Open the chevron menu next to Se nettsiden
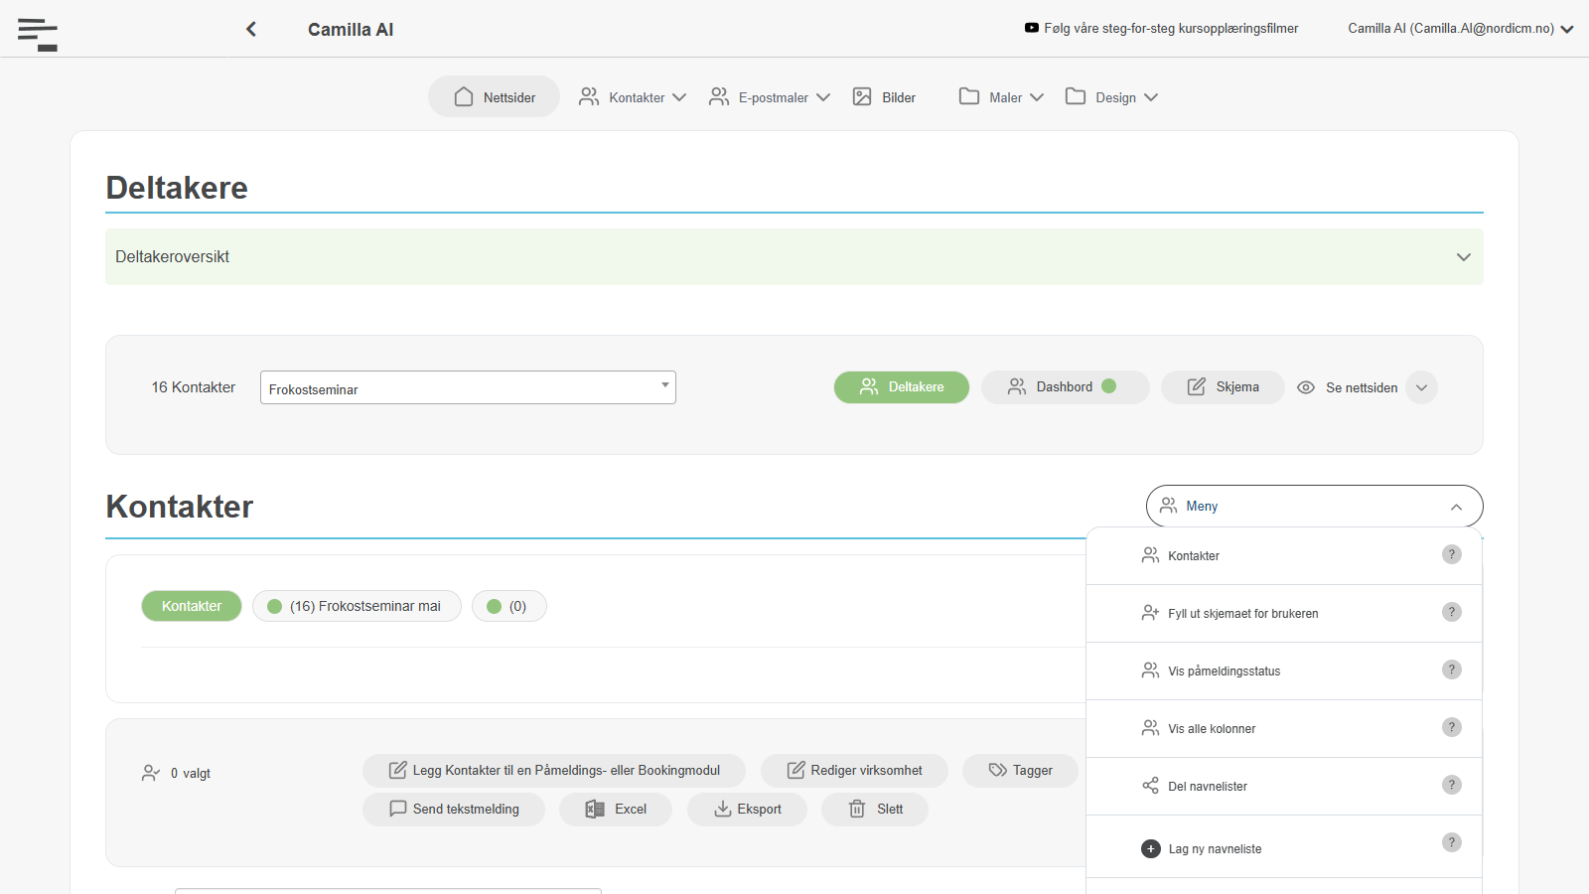 point(1422,387)
